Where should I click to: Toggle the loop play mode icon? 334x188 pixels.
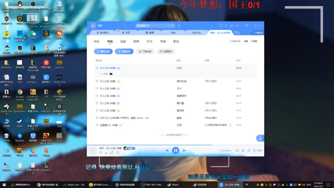tap(243, 150)
